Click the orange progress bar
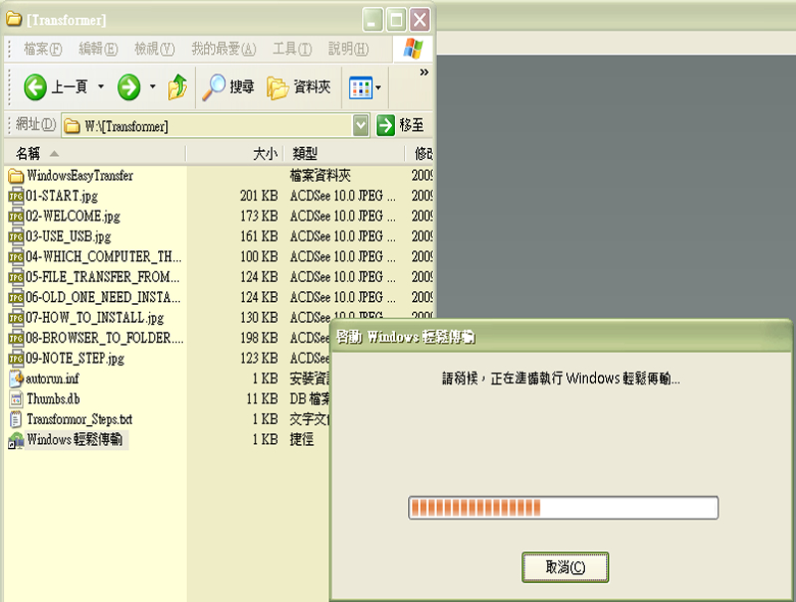 [563, 508]
